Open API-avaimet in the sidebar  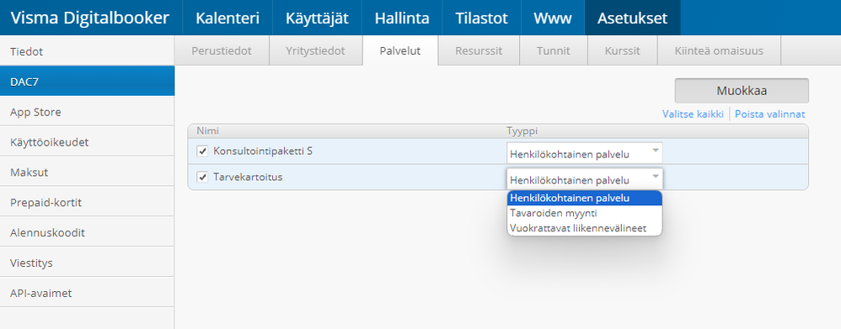(87, 293)
